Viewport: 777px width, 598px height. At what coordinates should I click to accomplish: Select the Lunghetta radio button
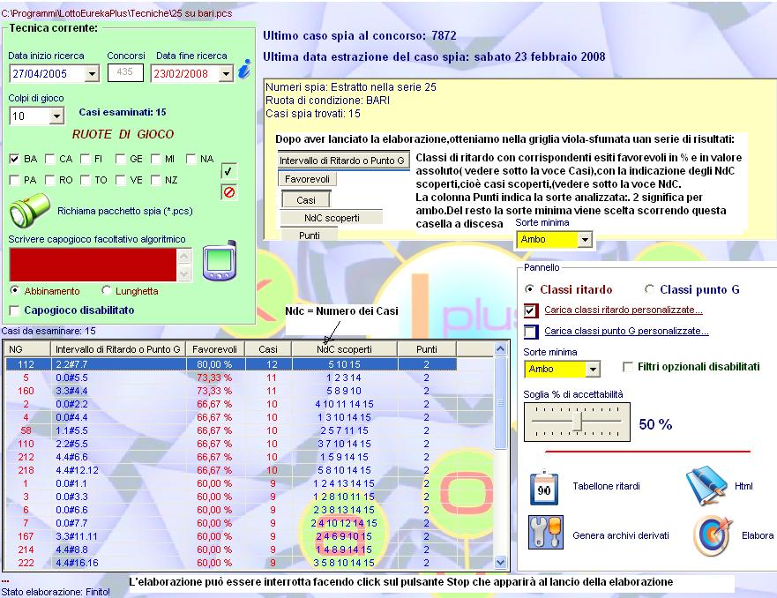click(x=106, y=290)
